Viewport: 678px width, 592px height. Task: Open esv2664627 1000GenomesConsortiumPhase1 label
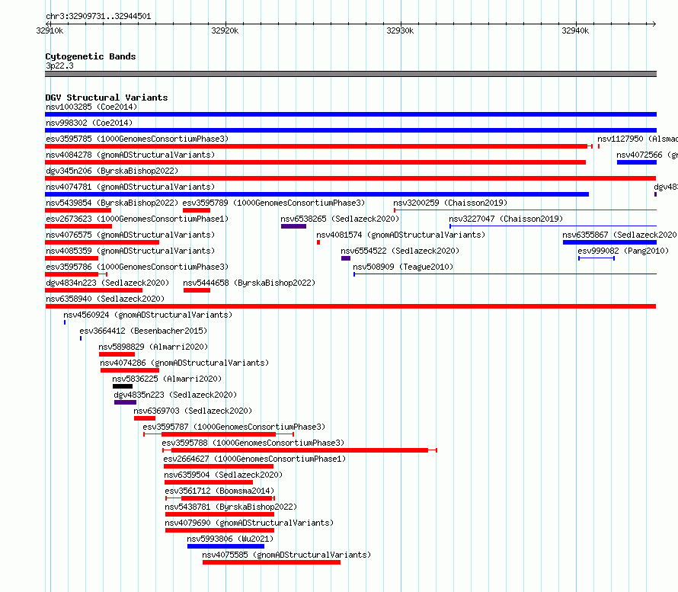(x=254, y=459)
